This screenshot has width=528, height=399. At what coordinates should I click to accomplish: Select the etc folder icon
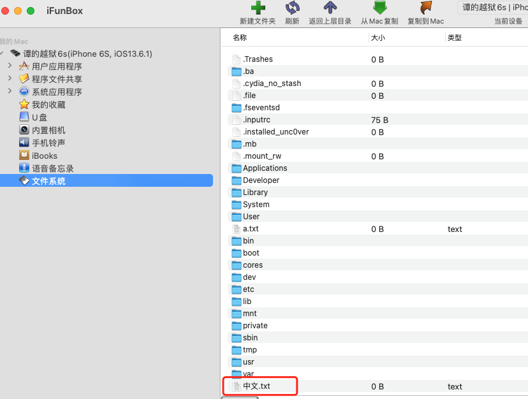(x=237, y=289)
